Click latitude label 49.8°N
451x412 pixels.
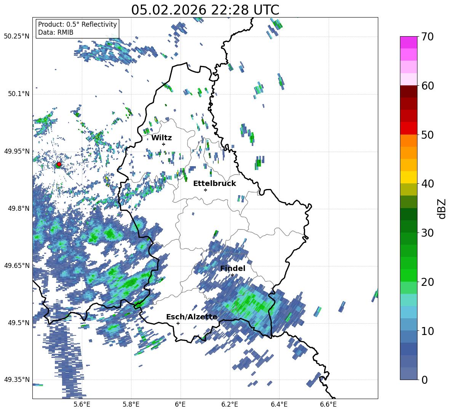pos(18,208)
